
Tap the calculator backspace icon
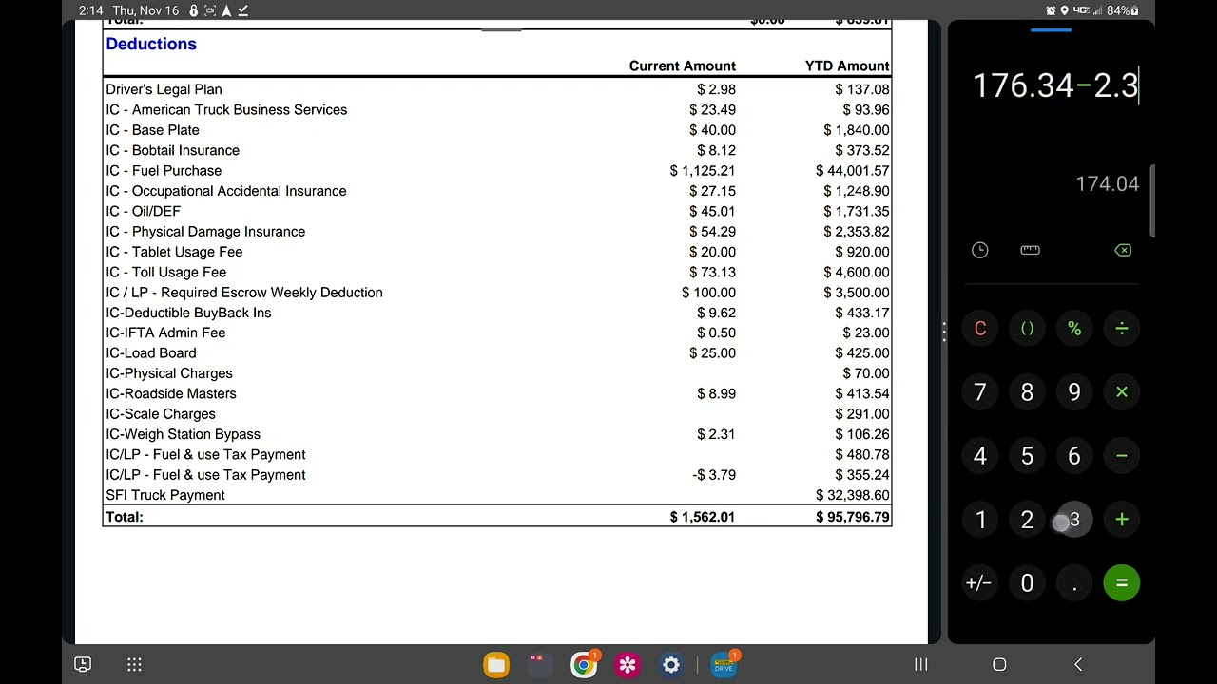(x=1122, y=250)
